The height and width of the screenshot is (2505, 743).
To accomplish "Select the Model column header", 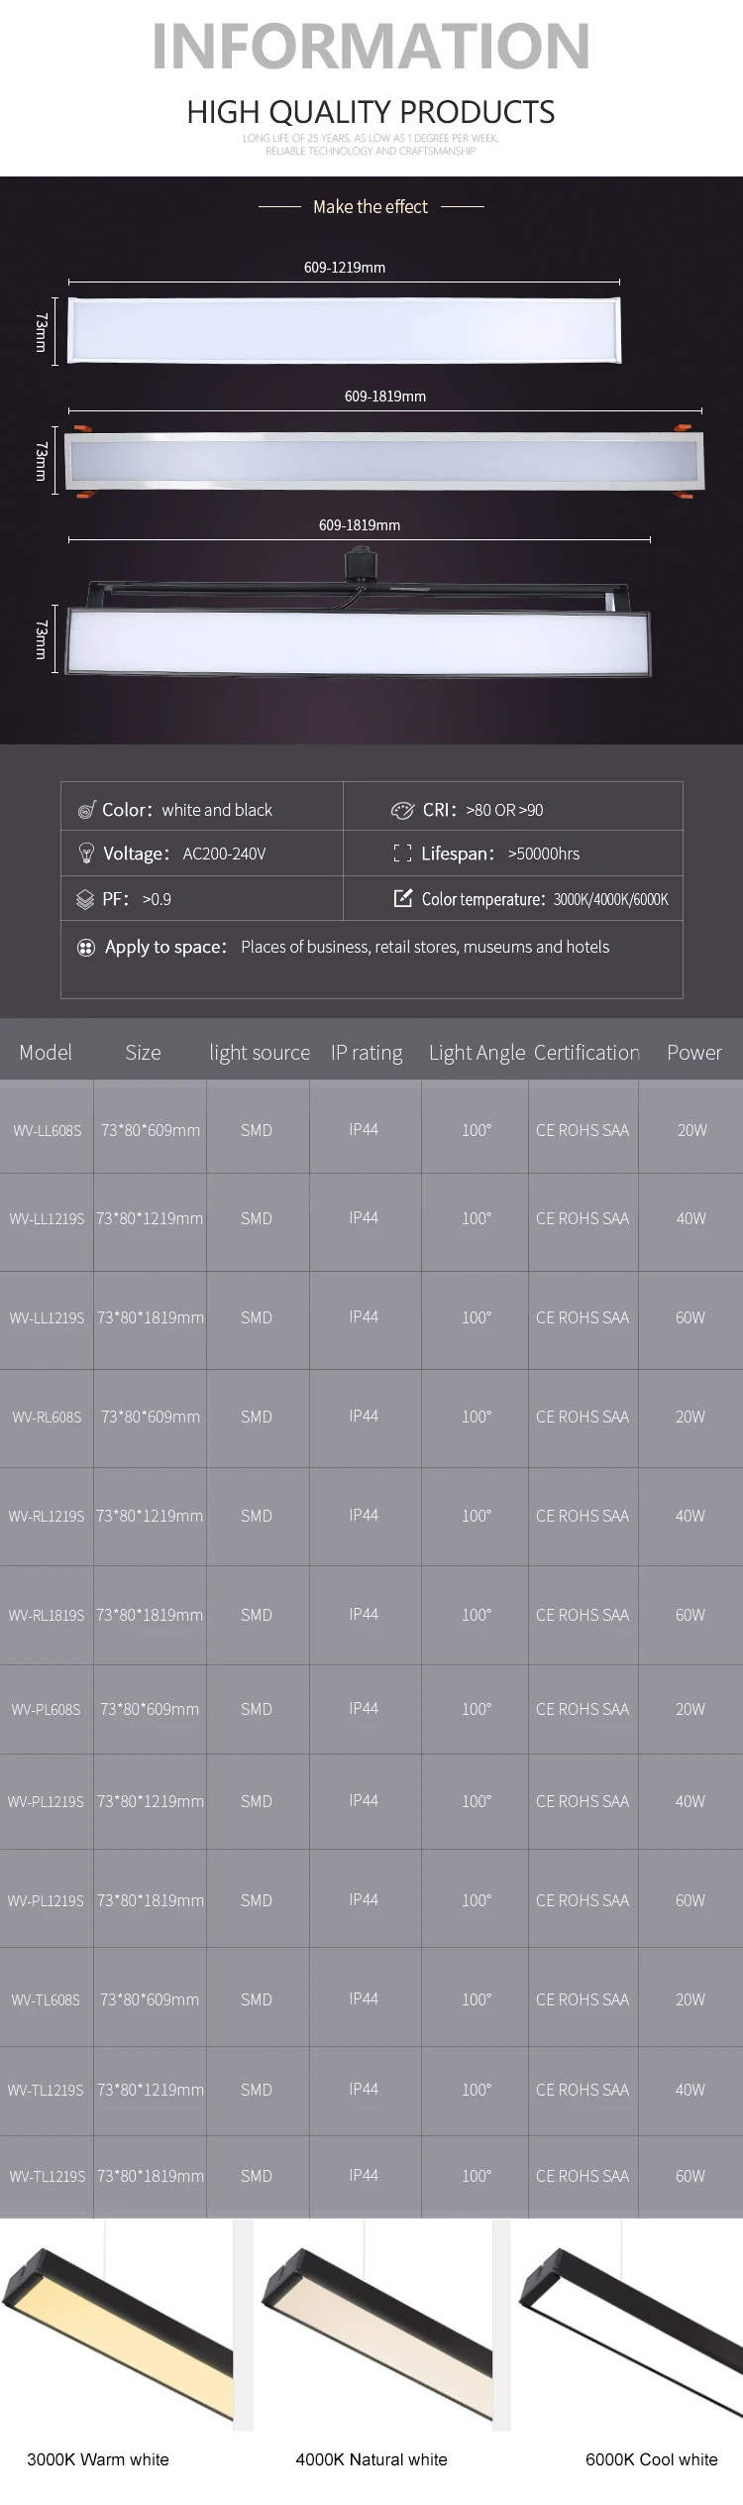I will click(46, 1053).
